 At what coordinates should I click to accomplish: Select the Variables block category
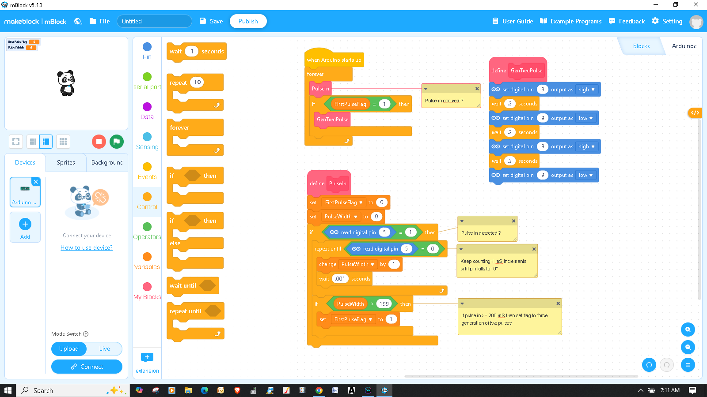(147, 261)
